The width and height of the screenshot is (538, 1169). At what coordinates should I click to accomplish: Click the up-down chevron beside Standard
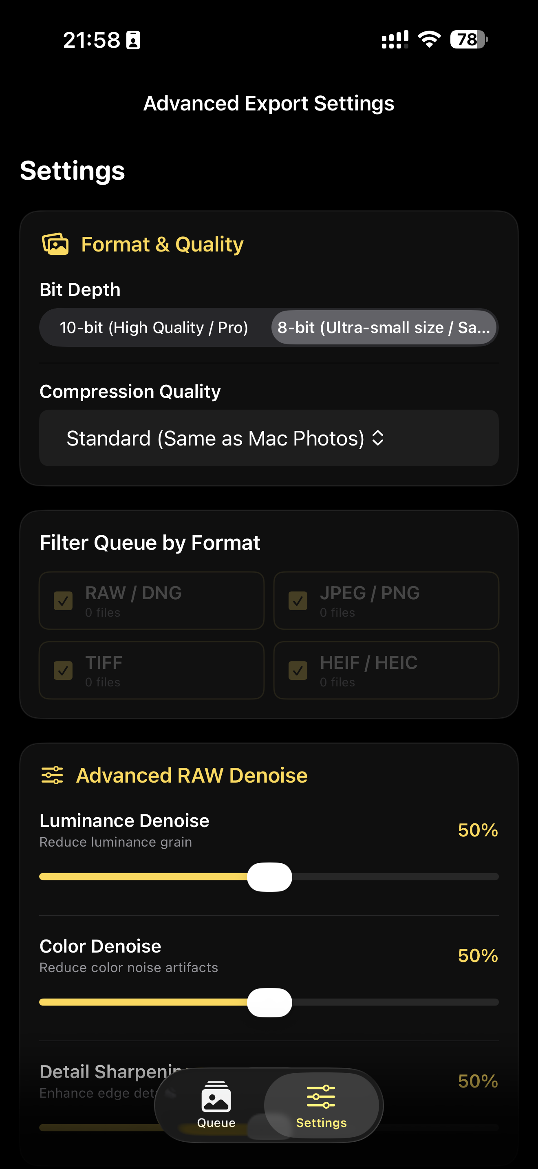(x=378, y=438)
